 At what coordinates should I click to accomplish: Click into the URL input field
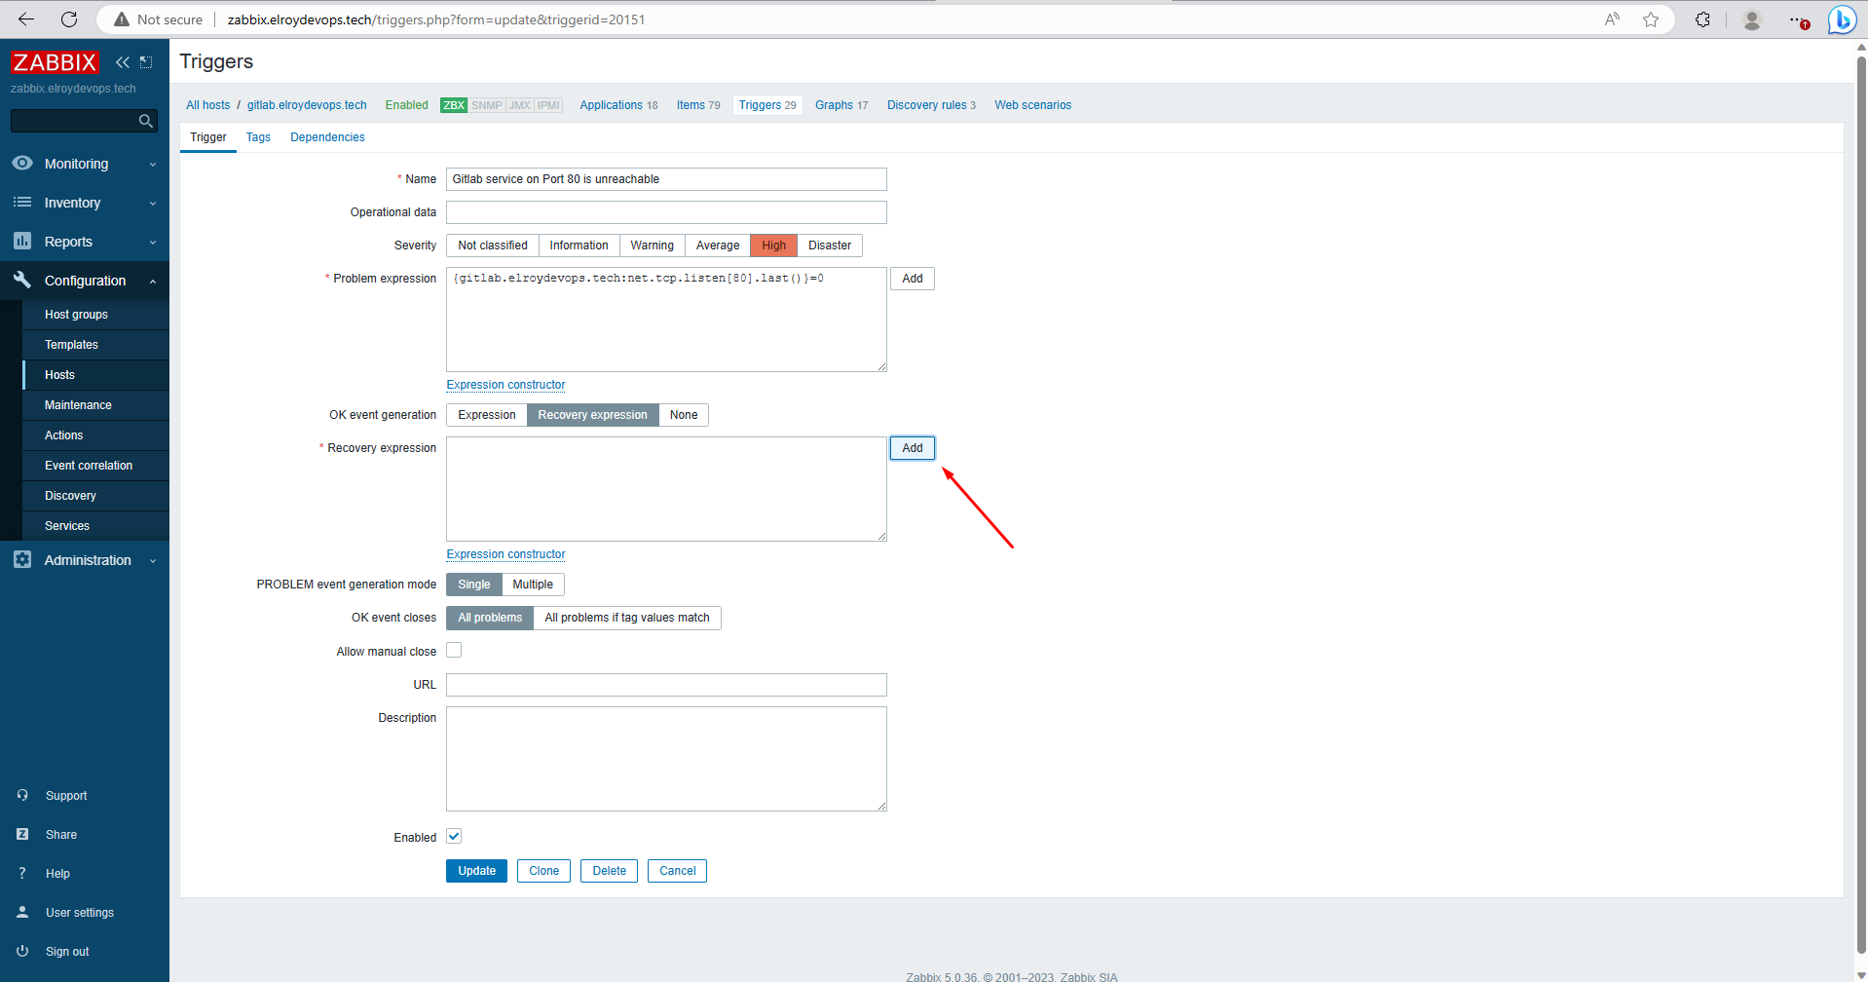pyautogui.click(x=666, y=685)
